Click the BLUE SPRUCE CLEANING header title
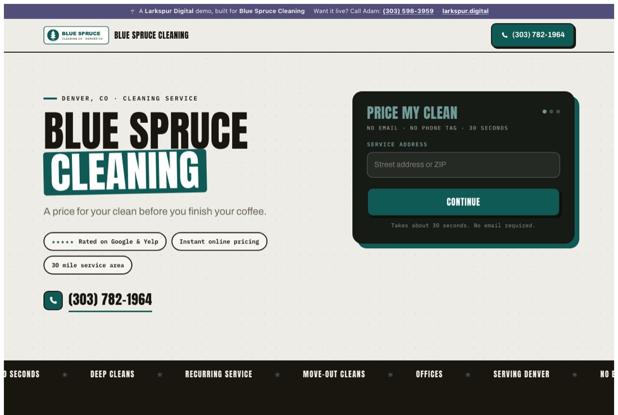This screenshot has width=618, height=415. (151, 35)
